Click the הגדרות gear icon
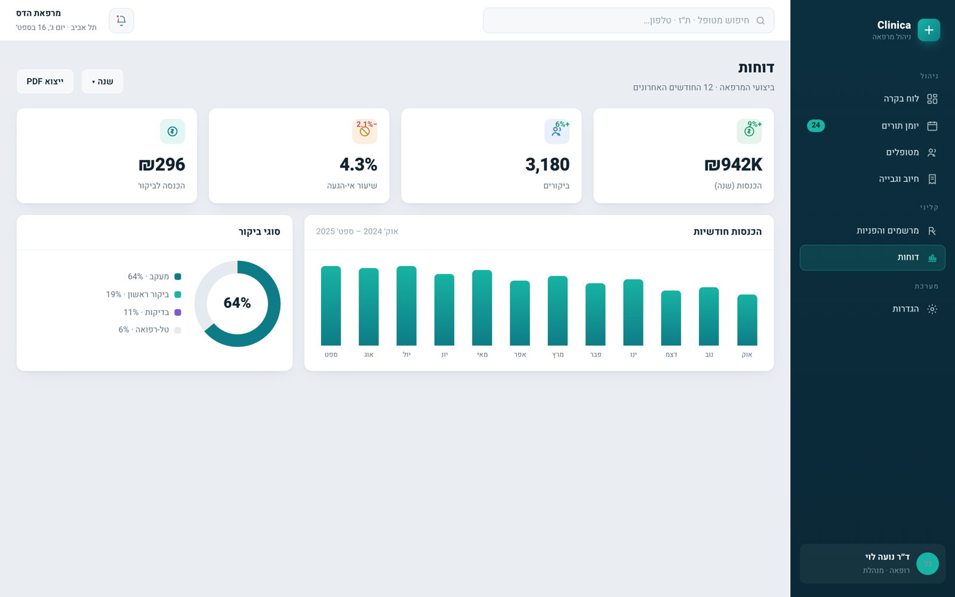The height and width of the screenshot is (597, 955). point(932,309)
